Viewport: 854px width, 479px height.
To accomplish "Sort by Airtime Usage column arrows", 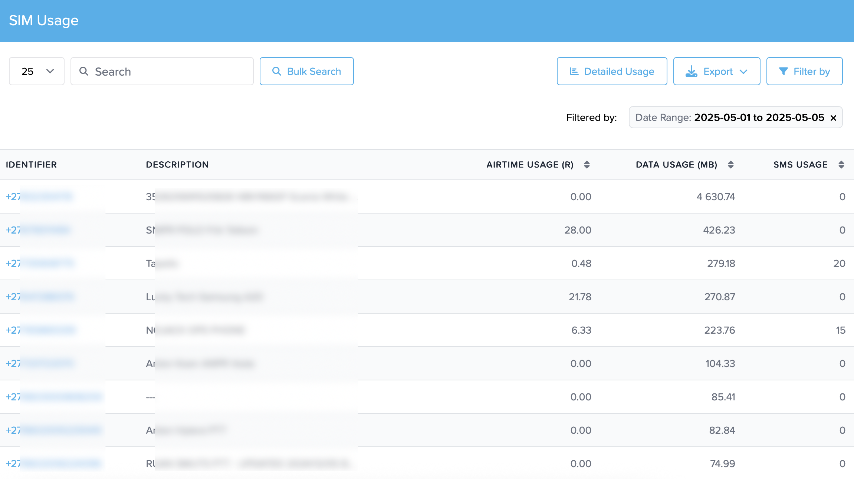I will [x=587, y=165].
